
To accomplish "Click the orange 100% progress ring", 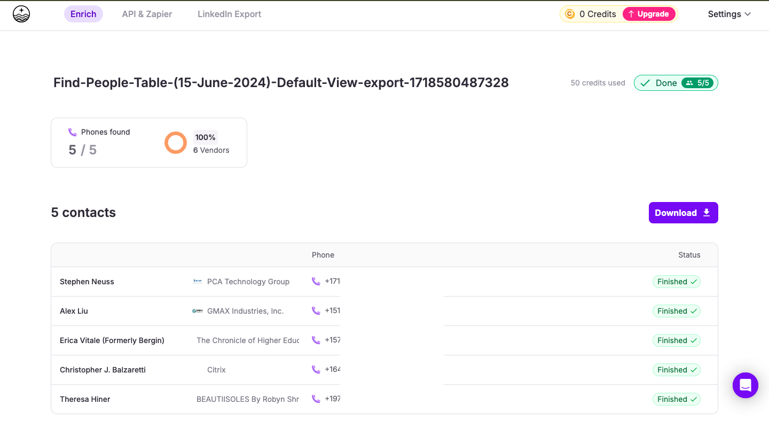I will [x=175, y=143].
